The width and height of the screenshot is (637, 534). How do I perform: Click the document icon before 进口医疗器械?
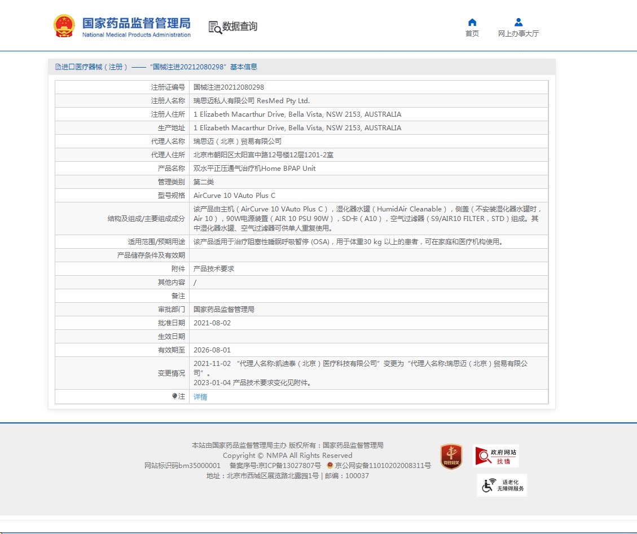click(58, 67)
